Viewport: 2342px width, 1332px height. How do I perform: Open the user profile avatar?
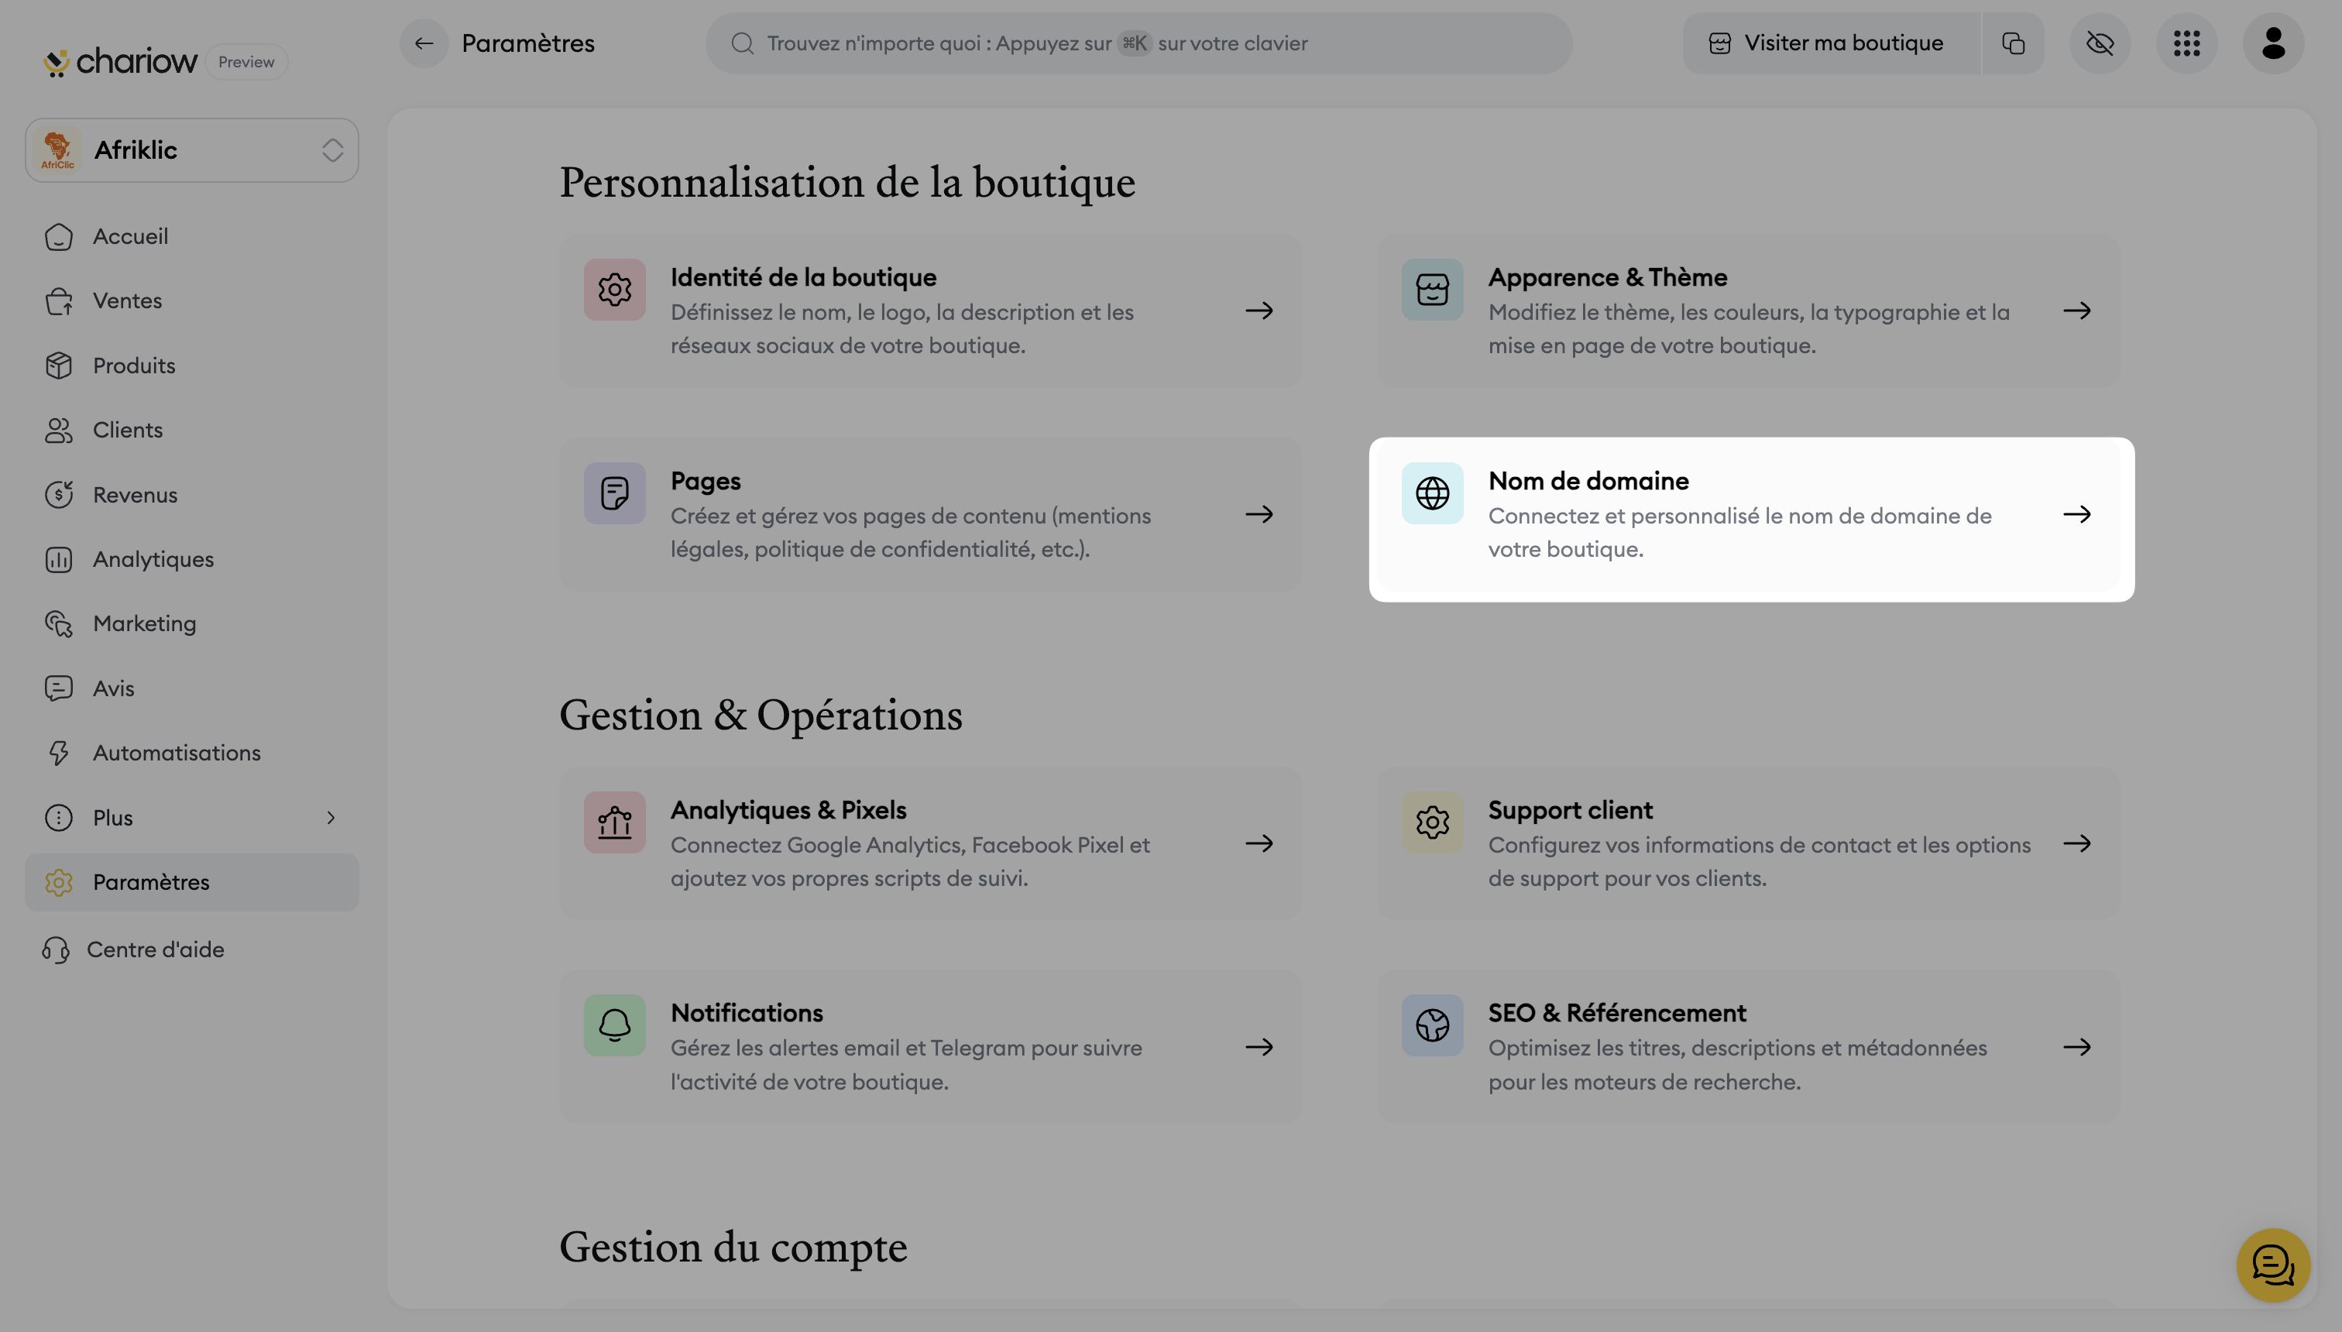(x=2273, y=43)
